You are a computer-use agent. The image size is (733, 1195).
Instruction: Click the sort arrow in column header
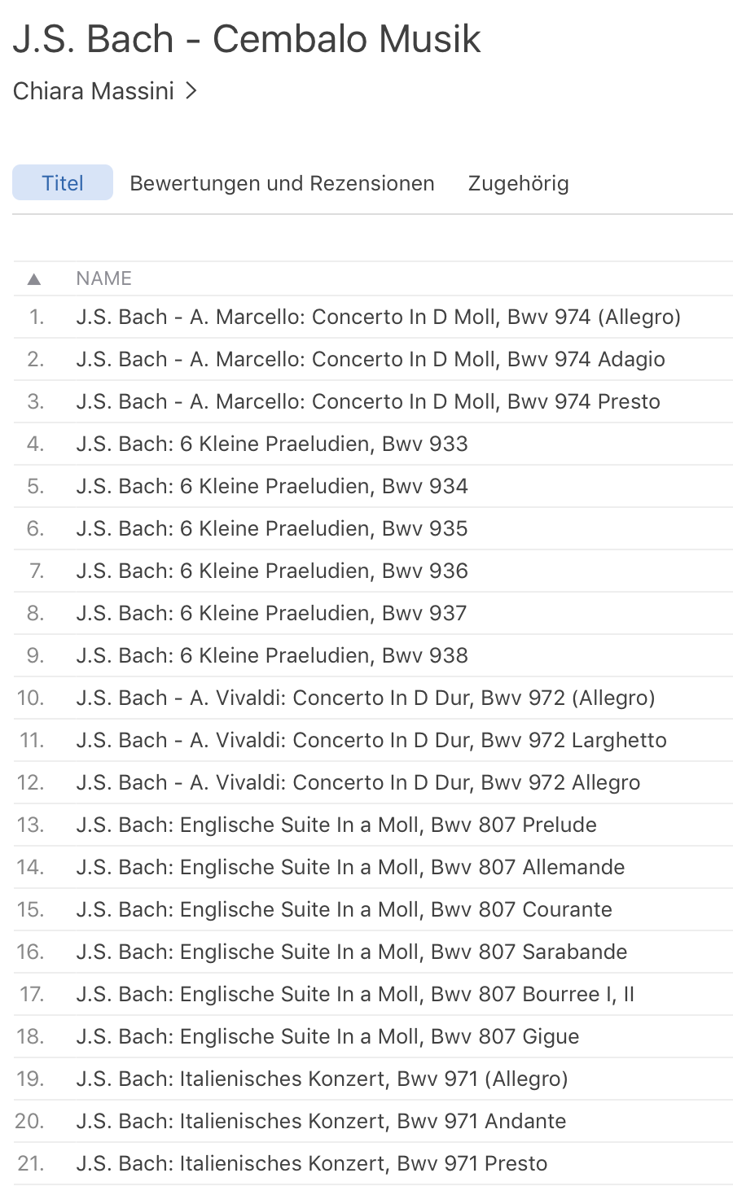33,279
